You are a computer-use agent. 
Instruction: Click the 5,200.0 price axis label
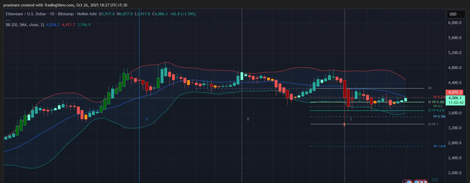click(455, 53)
